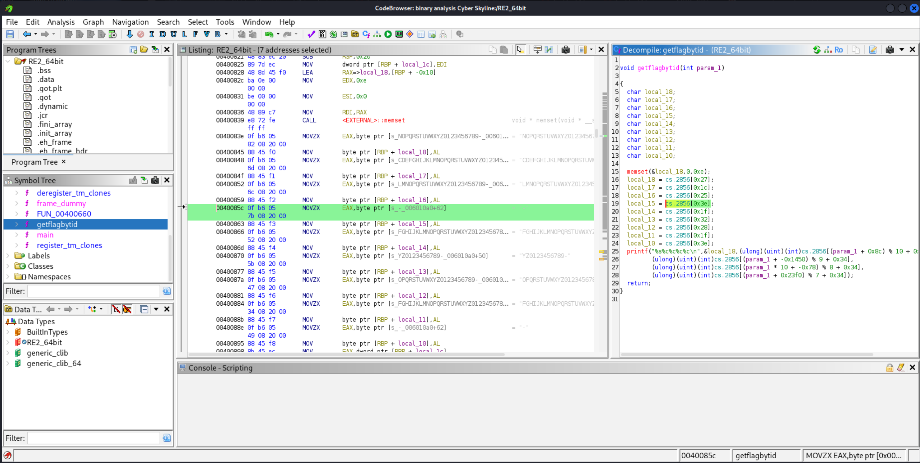Open the decompiler Cf icon in the toolbar

point(366,34)
